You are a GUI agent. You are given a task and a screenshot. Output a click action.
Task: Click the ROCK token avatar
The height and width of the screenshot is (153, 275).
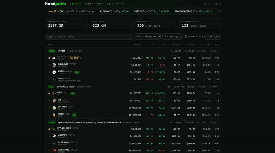(x=54, y=115)
